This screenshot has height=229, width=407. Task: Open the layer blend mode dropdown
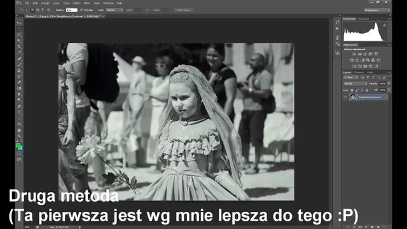pos(355,83)
